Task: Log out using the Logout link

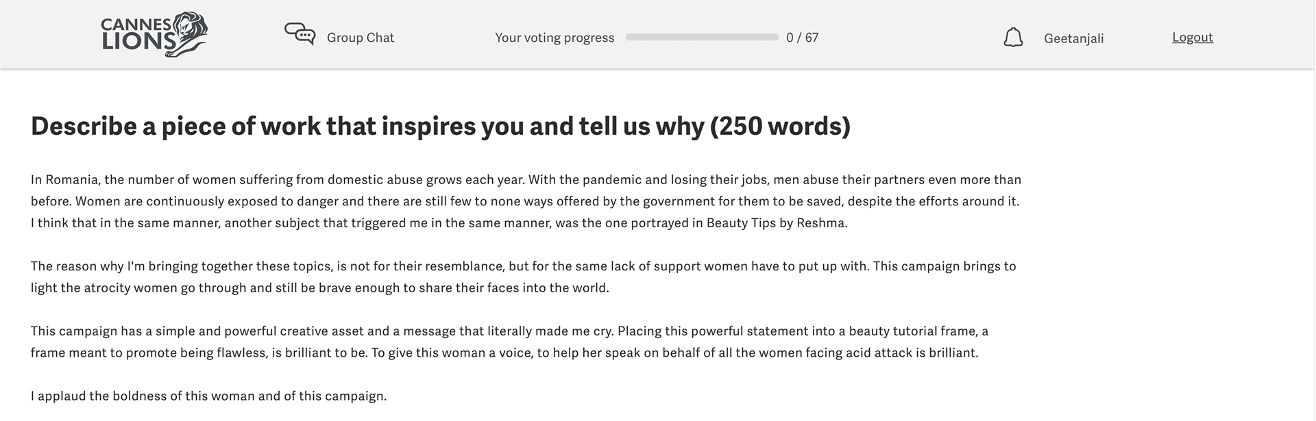Action: point(1192,37)
